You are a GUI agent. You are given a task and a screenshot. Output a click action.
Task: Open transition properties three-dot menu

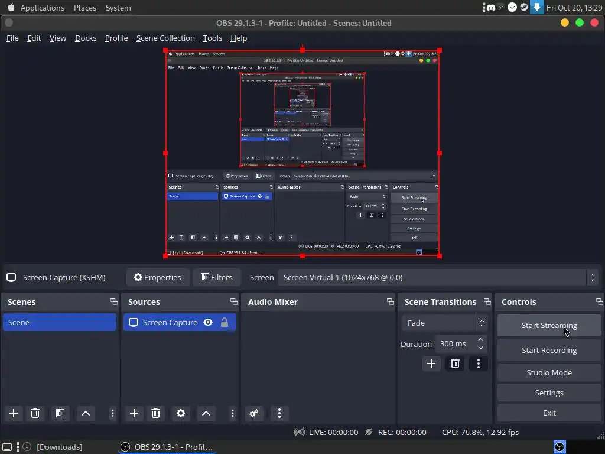(479, 364)
